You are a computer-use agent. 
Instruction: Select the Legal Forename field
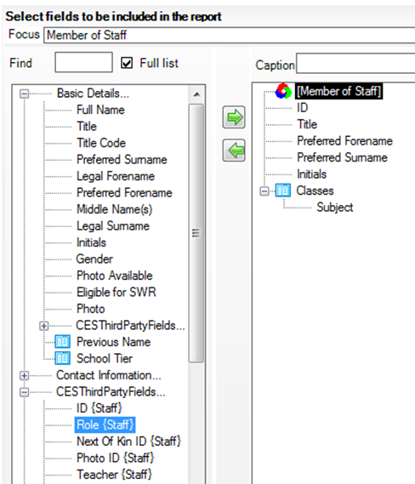[116, 176]
